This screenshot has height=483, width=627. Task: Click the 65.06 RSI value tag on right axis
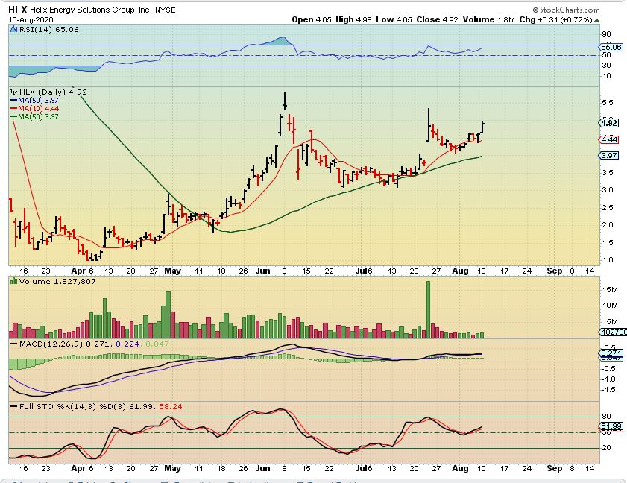coord(611,47)
